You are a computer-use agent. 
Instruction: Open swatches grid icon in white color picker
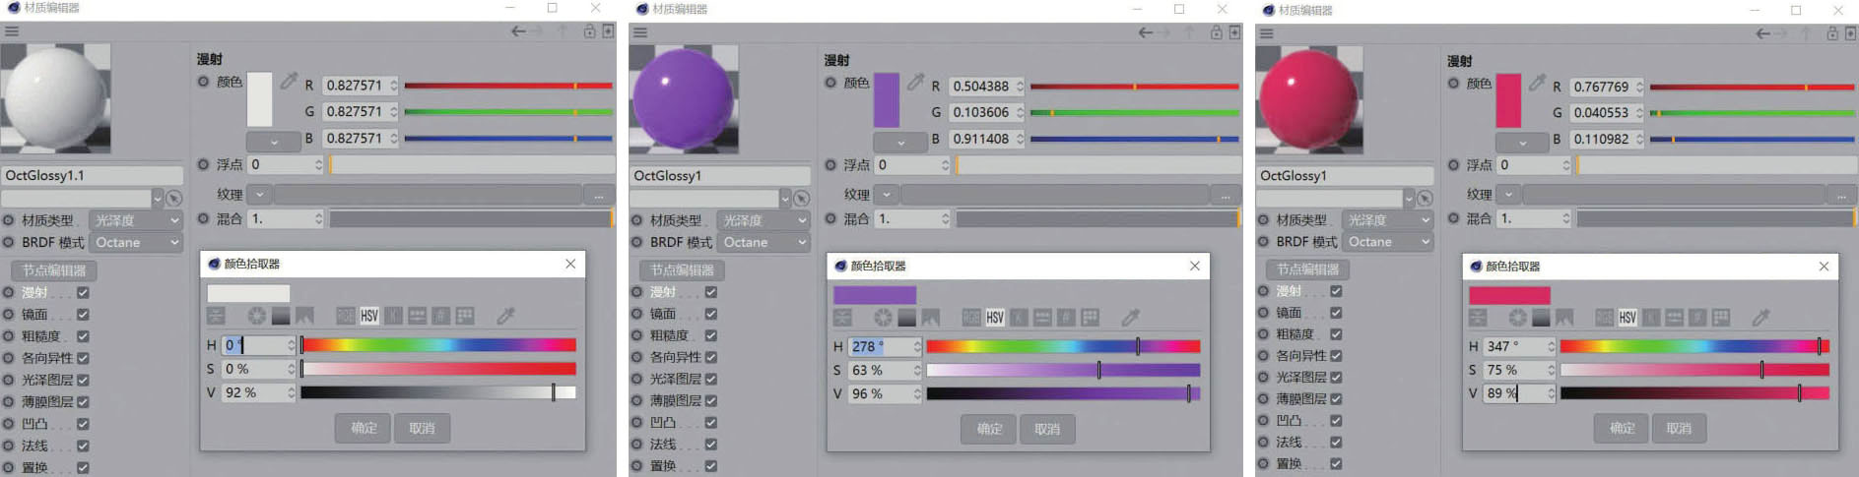coord(465,316)
